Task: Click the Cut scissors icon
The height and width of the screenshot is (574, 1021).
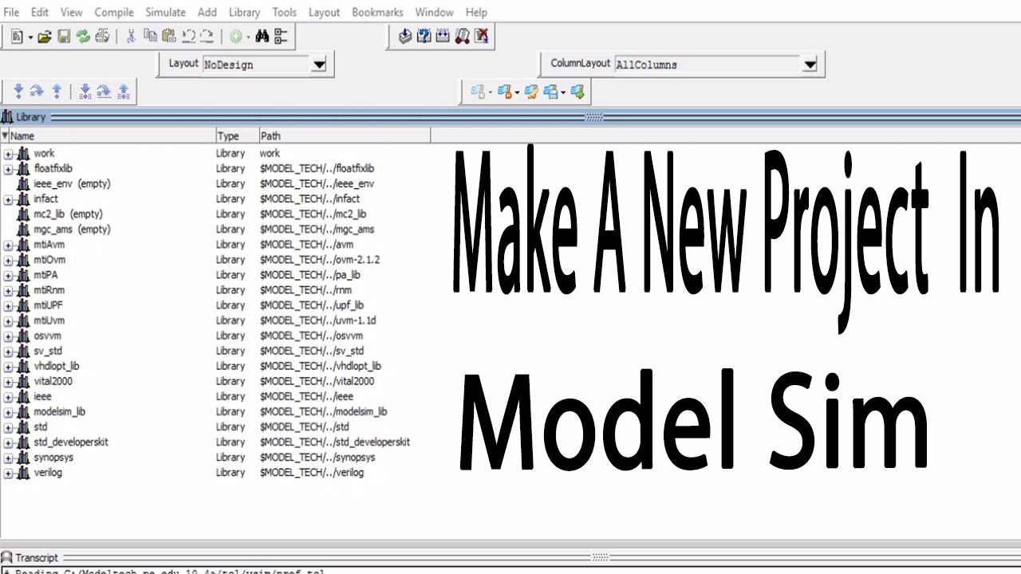Action: tap(131, 37)
